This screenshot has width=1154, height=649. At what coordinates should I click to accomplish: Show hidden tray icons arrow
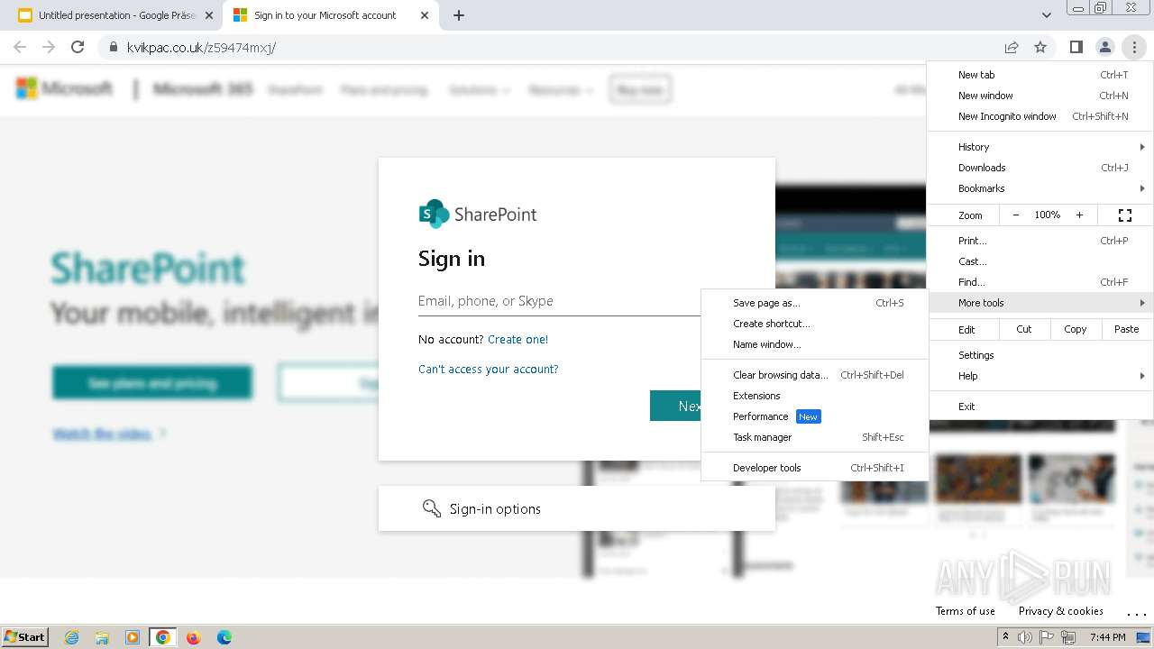pyautogui.click(x=1005, y=636)
